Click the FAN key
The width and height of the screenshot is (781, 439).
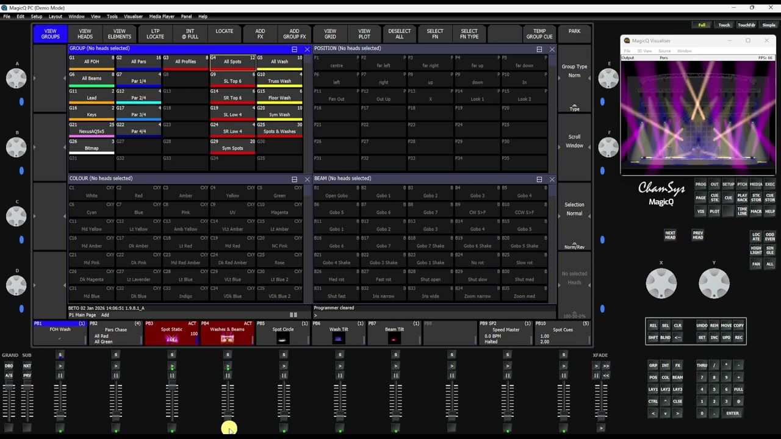756,264
